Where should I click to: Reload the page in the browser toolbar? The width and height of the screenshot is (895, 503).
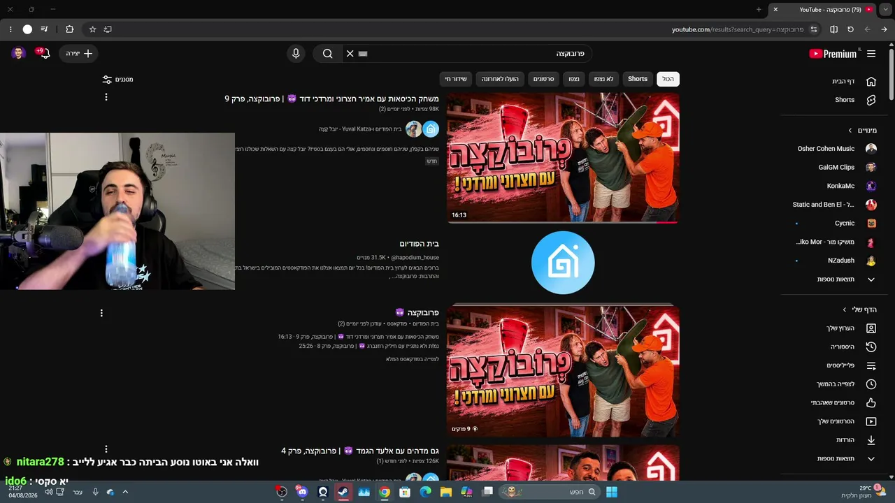850,29
